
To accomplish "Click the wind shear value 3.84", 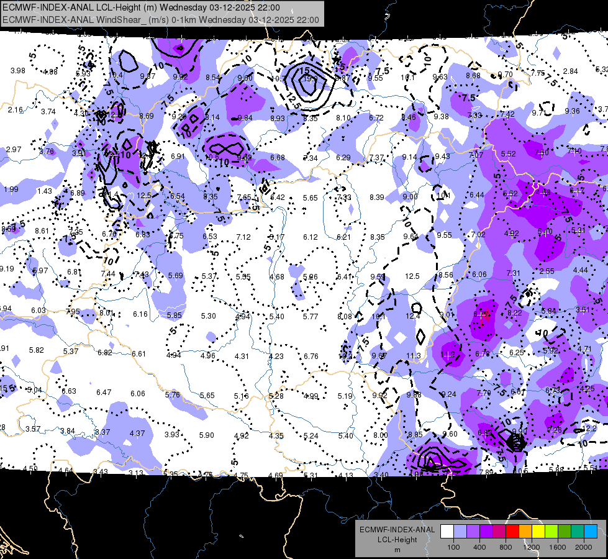I will coord(68,431).
